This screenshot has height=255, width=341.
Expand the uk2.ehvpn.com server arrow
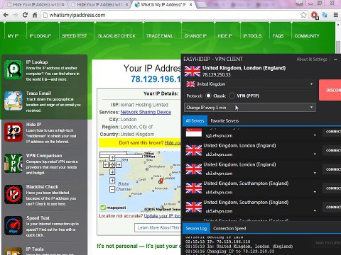click(x=315, y=154)
